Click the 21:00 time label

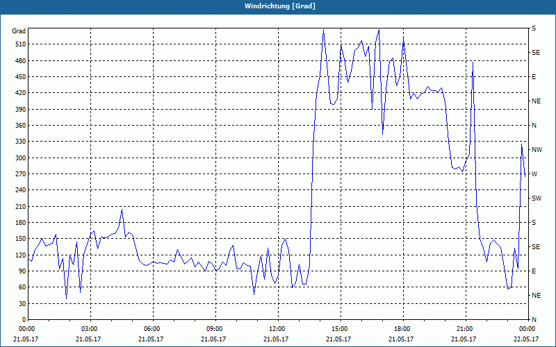click(465, 328)
